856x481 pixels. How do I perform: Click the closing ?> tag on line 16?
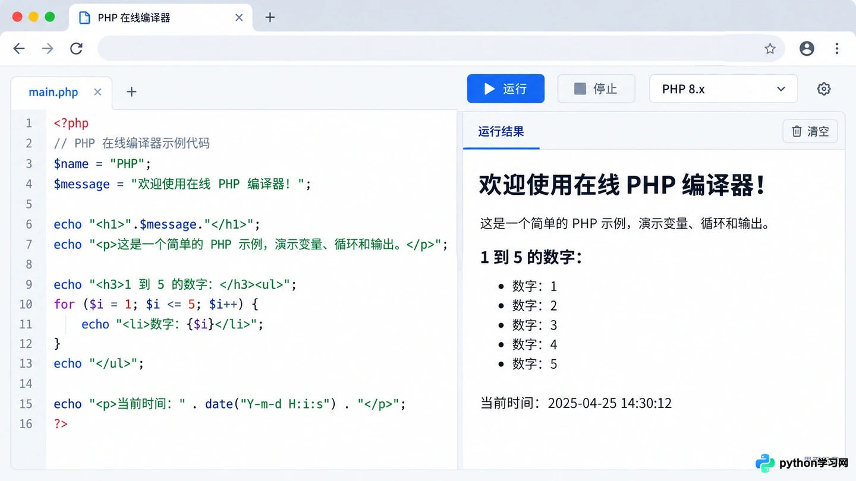tap(61, 424)
